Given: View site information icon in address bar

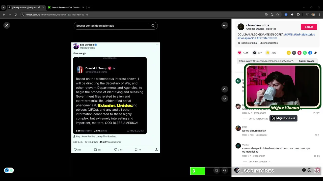Looking at the screenshot, I should click(x=23, y=15).
